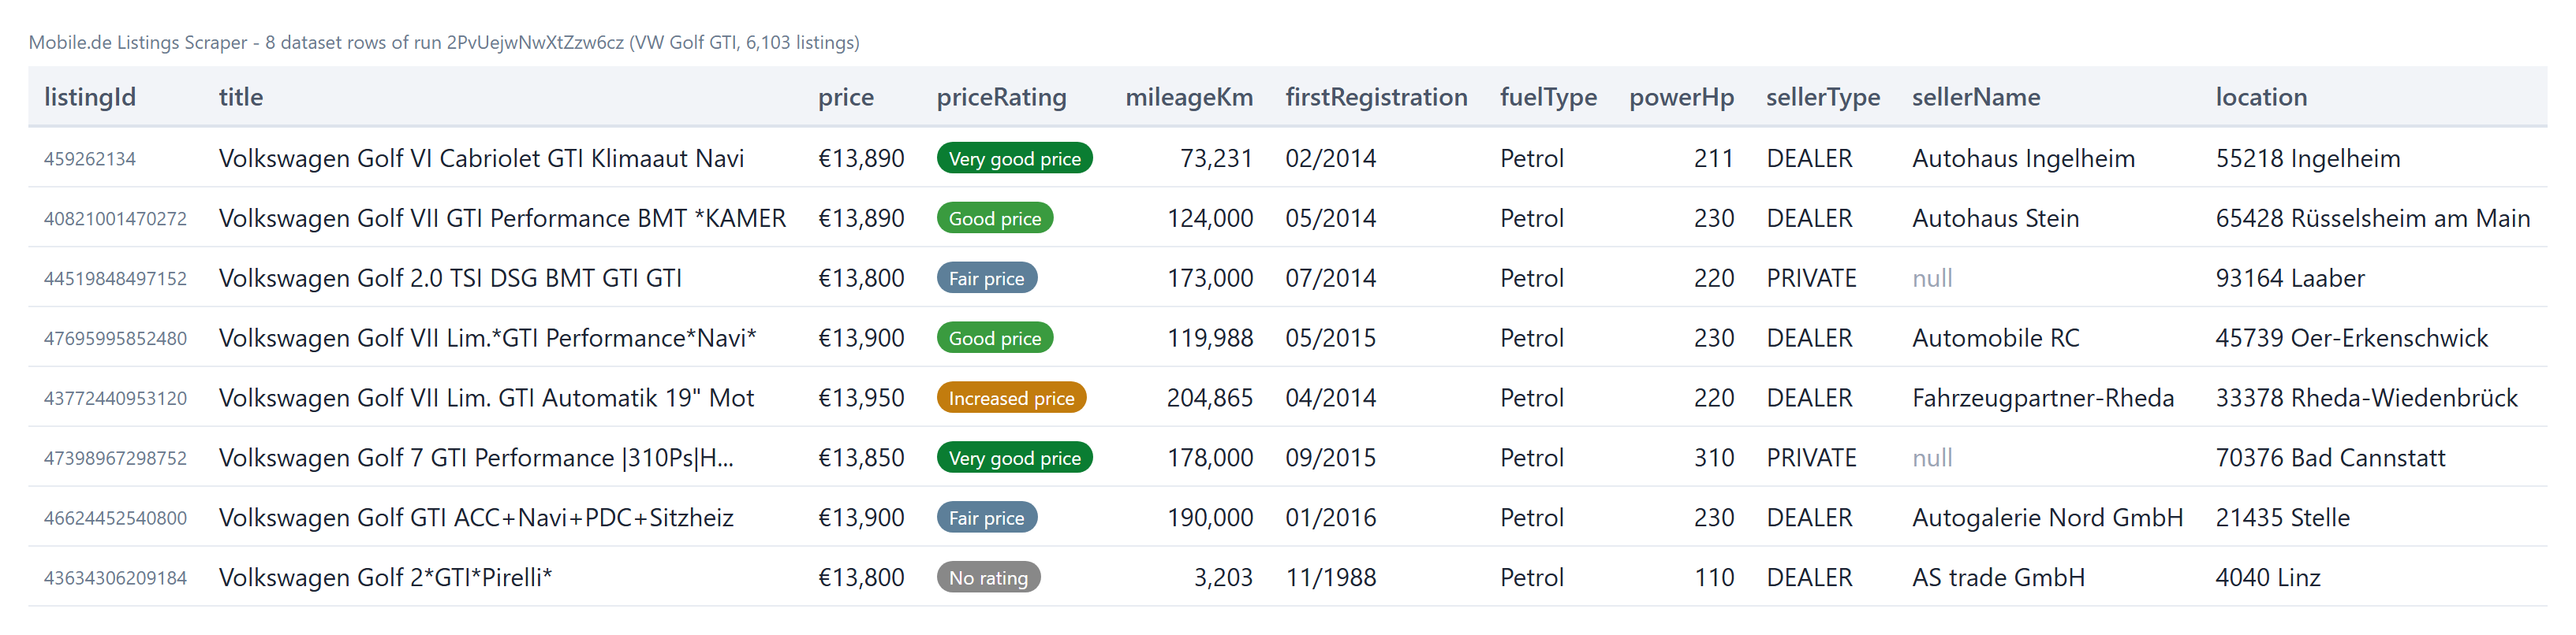2576x635 pixels.
Task: Click title 'Volkswagen Golf 2*GTI*Pirelli*'
Action: click(x=385, y=578)
